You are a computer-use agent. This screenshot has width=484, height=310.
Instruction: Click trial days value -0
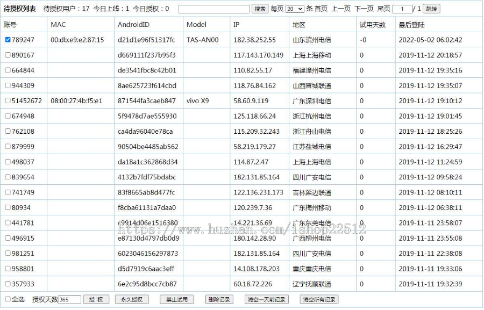(x=363, y=40)
